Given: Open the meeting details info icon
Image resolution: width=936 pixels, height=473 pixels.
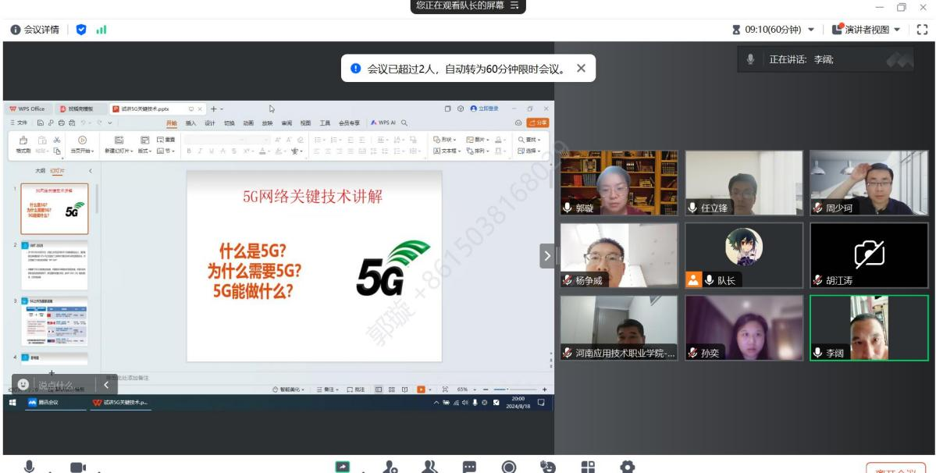Looking at the screenshot, I should (14, 30).
